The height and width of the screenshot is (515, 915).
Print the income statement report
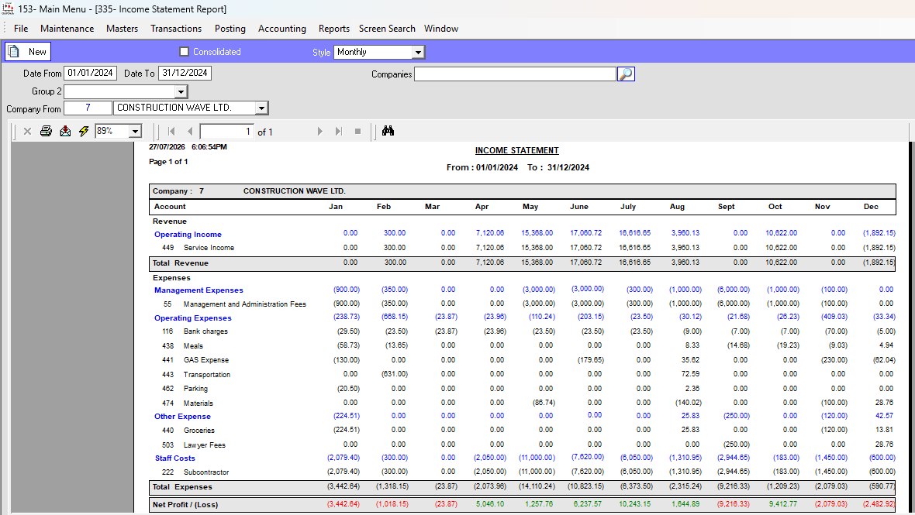[46, 131]
